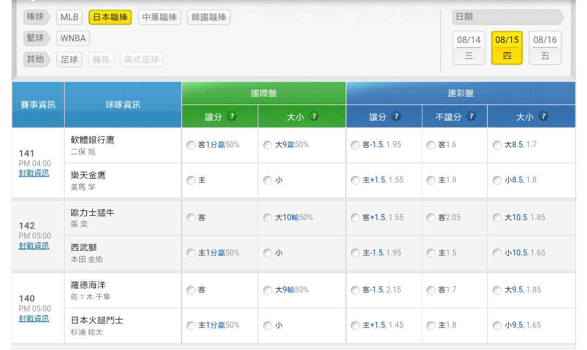Image resolution: width=587 pixels, height=350 pixels.
Task: Click team name 歐力士猛牛
Action: pos(92,212)
